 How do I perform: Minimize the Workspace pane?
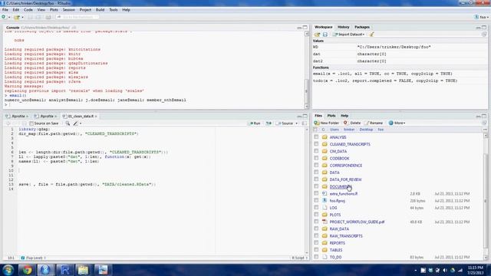tap(478, 28)
